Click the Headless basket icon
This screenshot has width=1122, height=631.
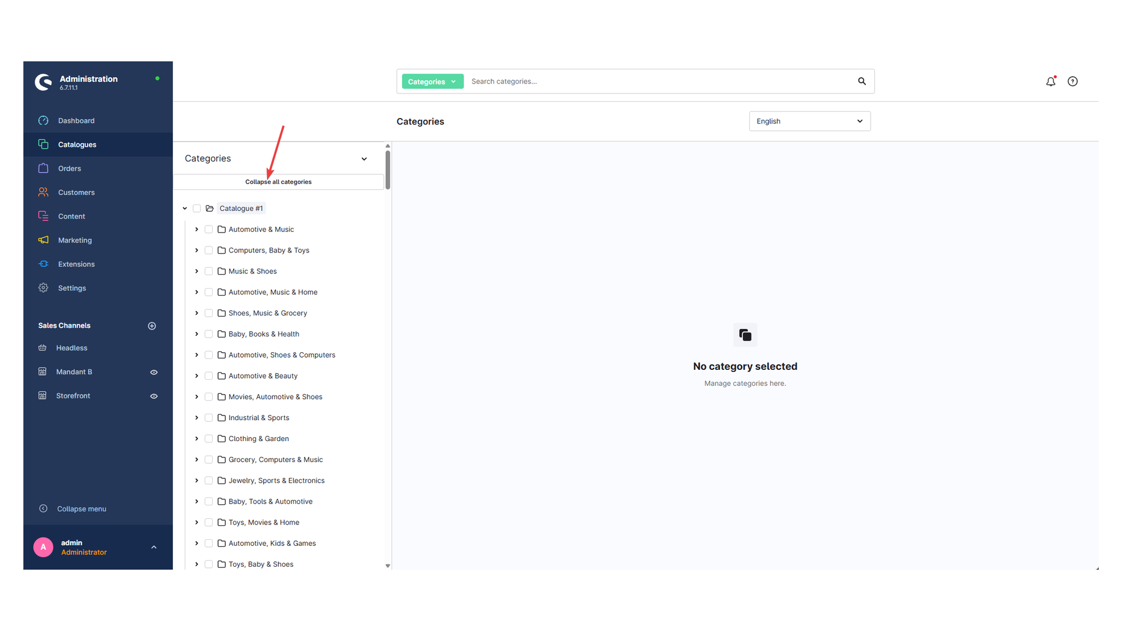(42, 348)
